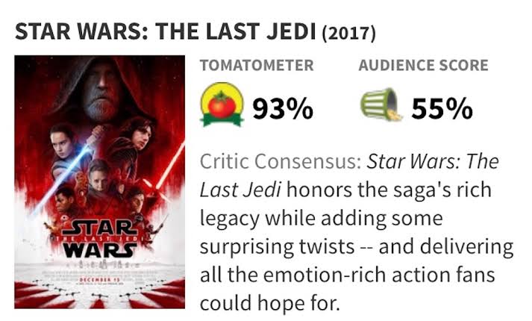Click the Star Wars logo on the poster

pyautogui.click(x=99, y=236)
